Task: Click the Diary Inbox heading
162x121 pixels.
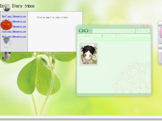Action: click(23, 6)
